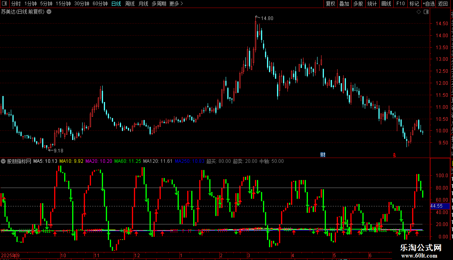
Task: Click 12.00 price axis label
Action: pos(442,83)
